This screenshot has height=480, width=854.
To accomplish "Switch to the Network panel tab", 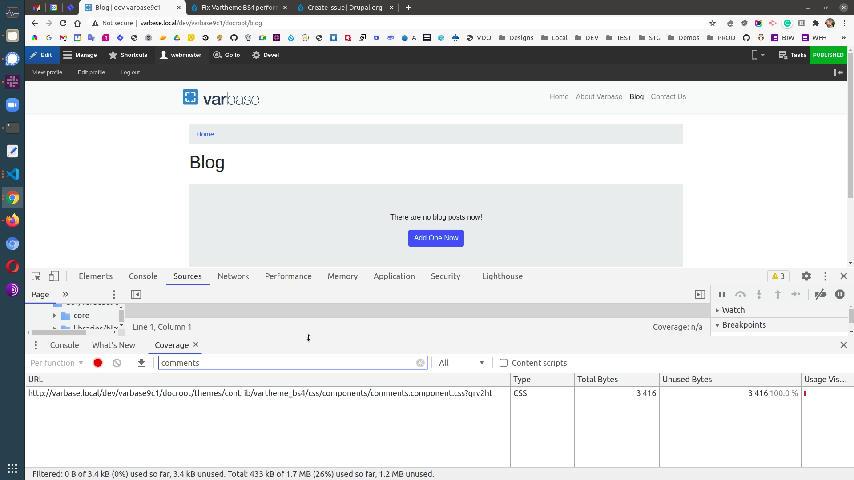I will click(233, 276).
